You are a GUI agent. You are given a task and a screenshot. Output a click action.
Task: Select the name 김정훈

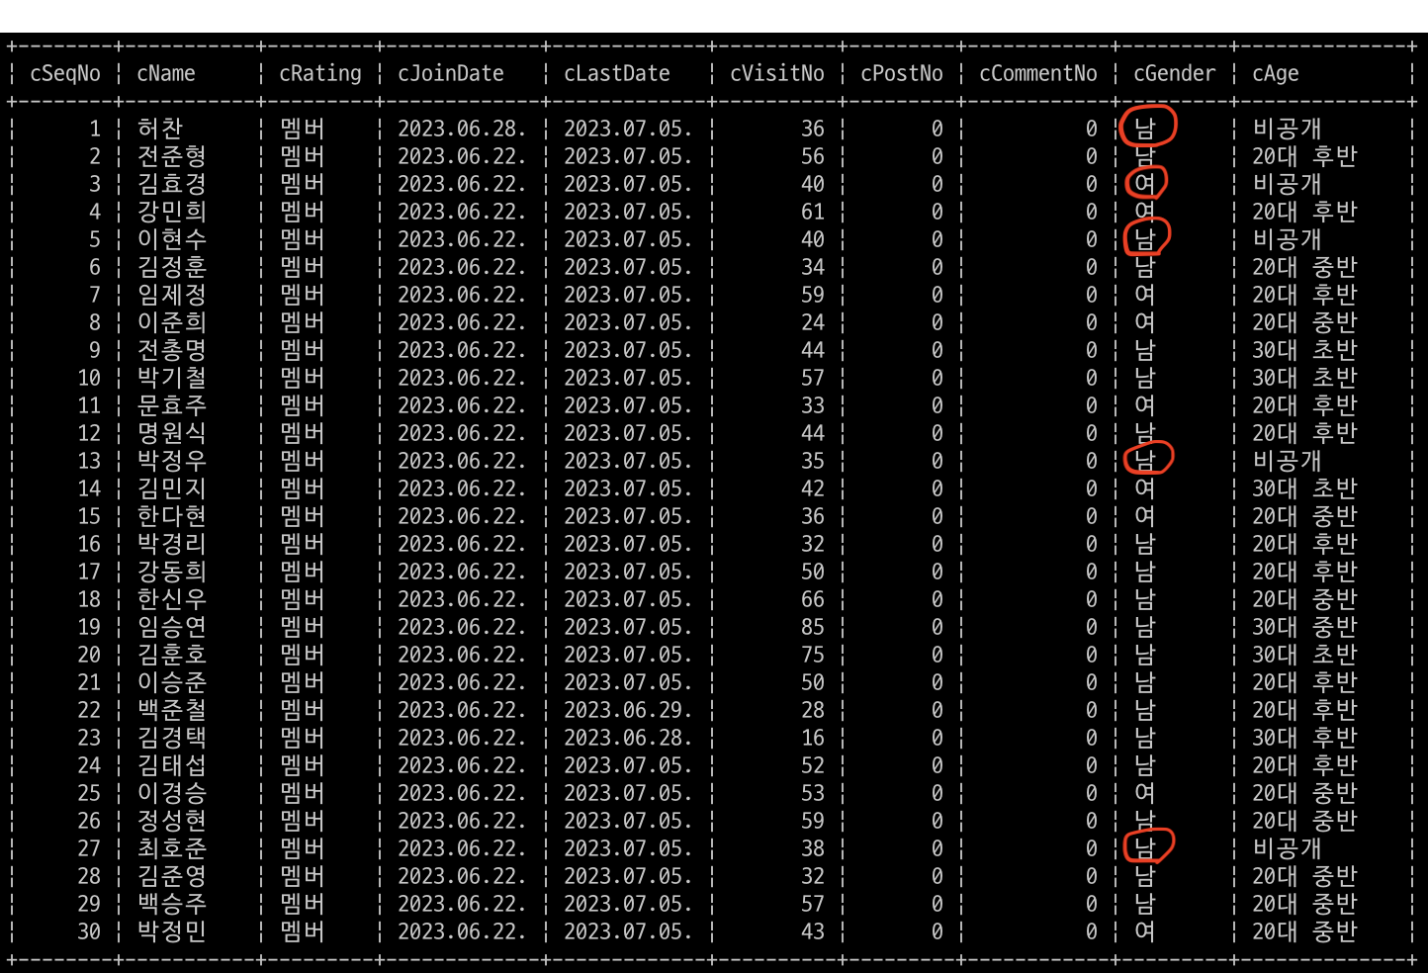click(x=172, y=267)
